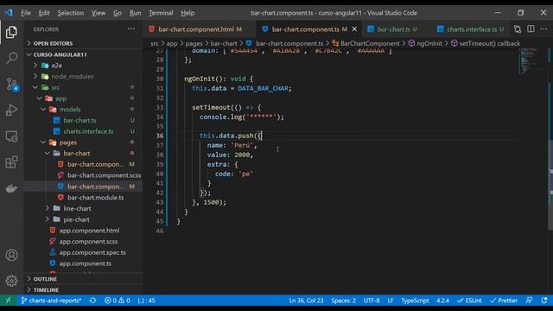The width and height of the screenshot is (553, 311).
Task: Click UTF-8 encoding indicator
Action: pos(372,301)
